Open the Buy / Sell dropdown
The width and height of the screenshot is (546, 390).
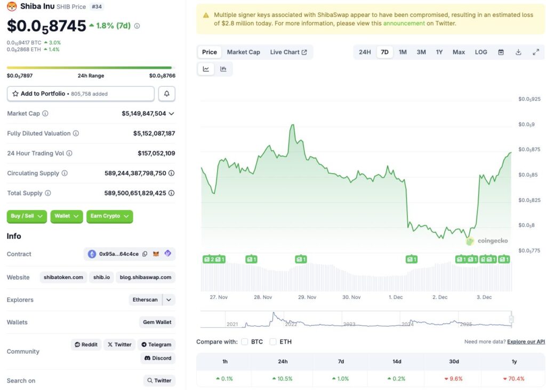pos(27,216)
